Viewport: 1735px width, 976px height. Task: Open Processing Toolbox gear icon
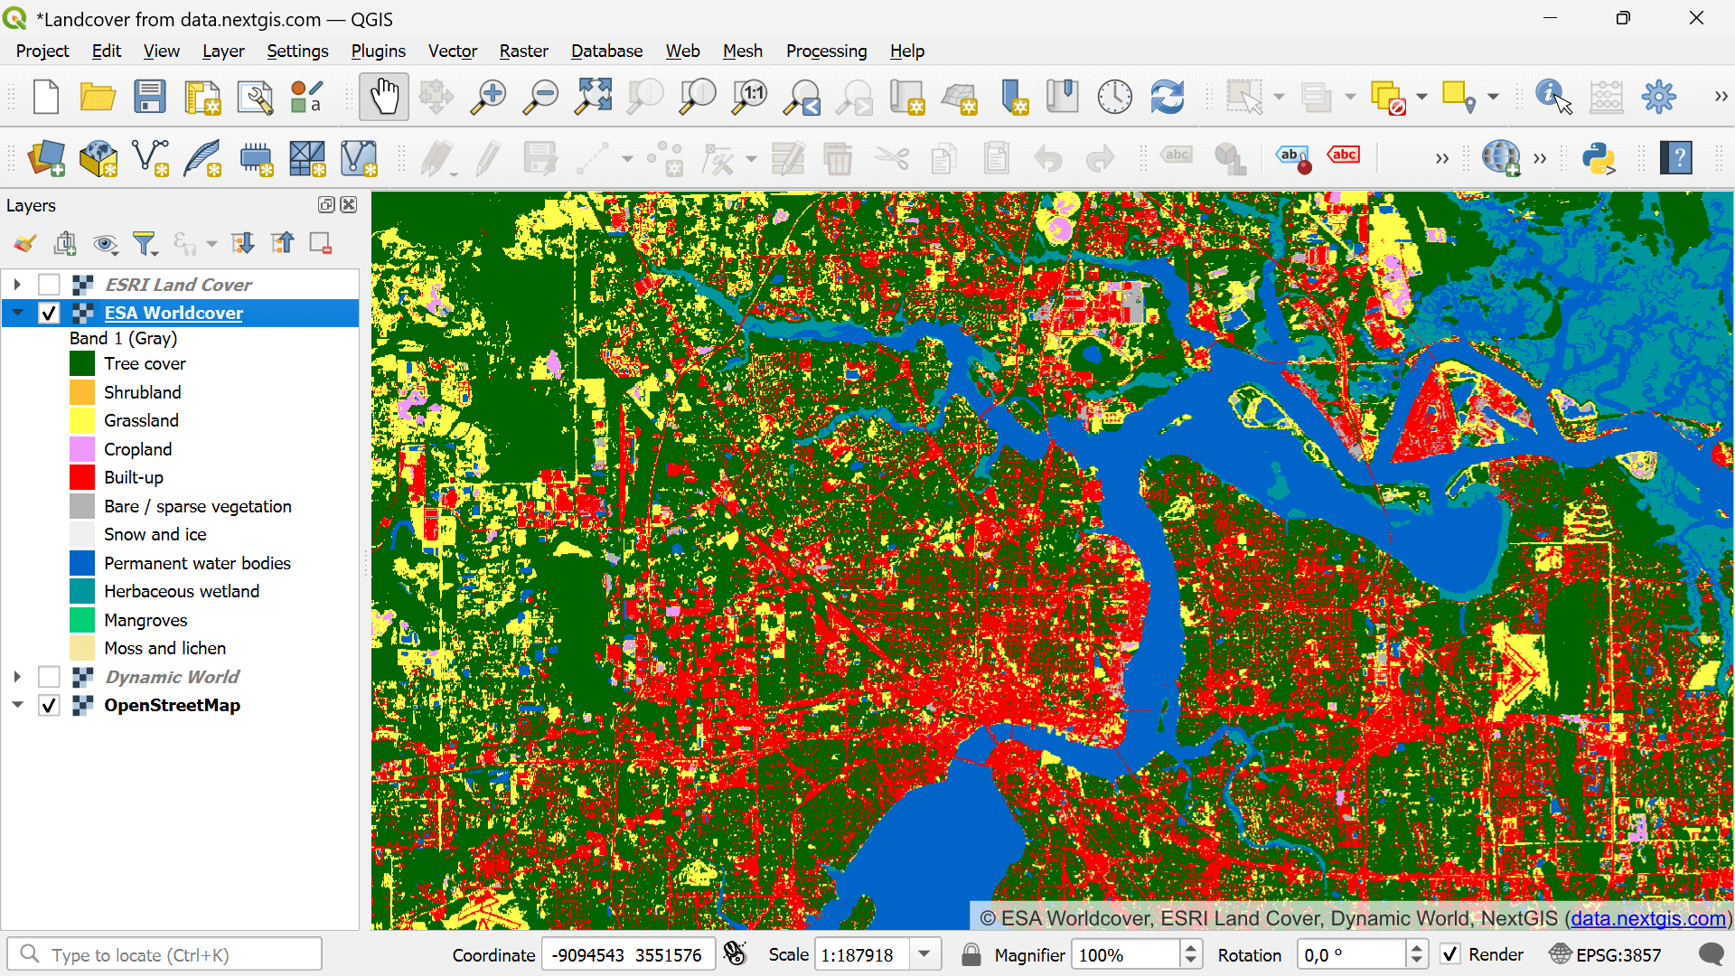(x=1659, y=97)
